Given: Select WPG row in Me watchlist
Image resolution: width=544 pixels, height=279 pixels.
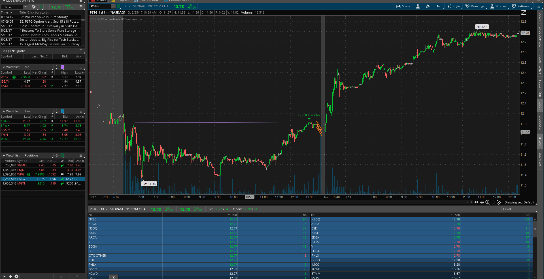Looking at the screenshot, I should (x=42, y=77).
